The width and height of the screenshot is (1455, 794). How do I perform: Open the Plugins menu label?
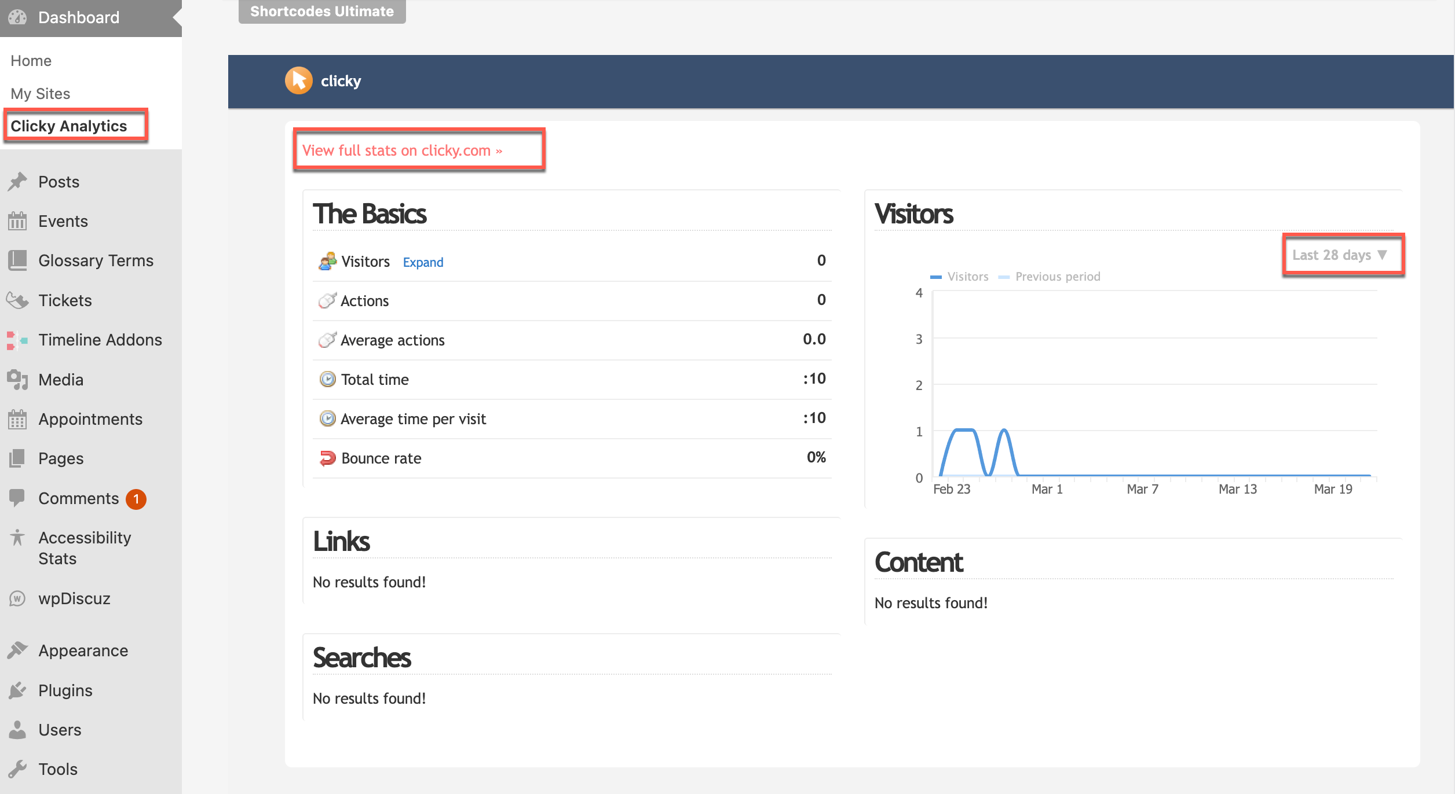(65, 690)
